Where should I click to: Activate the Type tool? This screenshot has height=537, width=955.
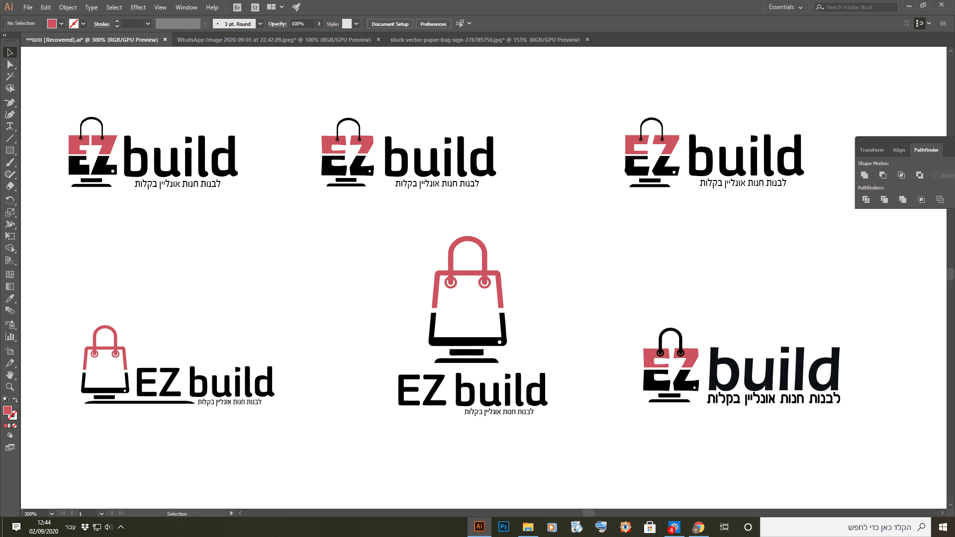pos(9,126)
